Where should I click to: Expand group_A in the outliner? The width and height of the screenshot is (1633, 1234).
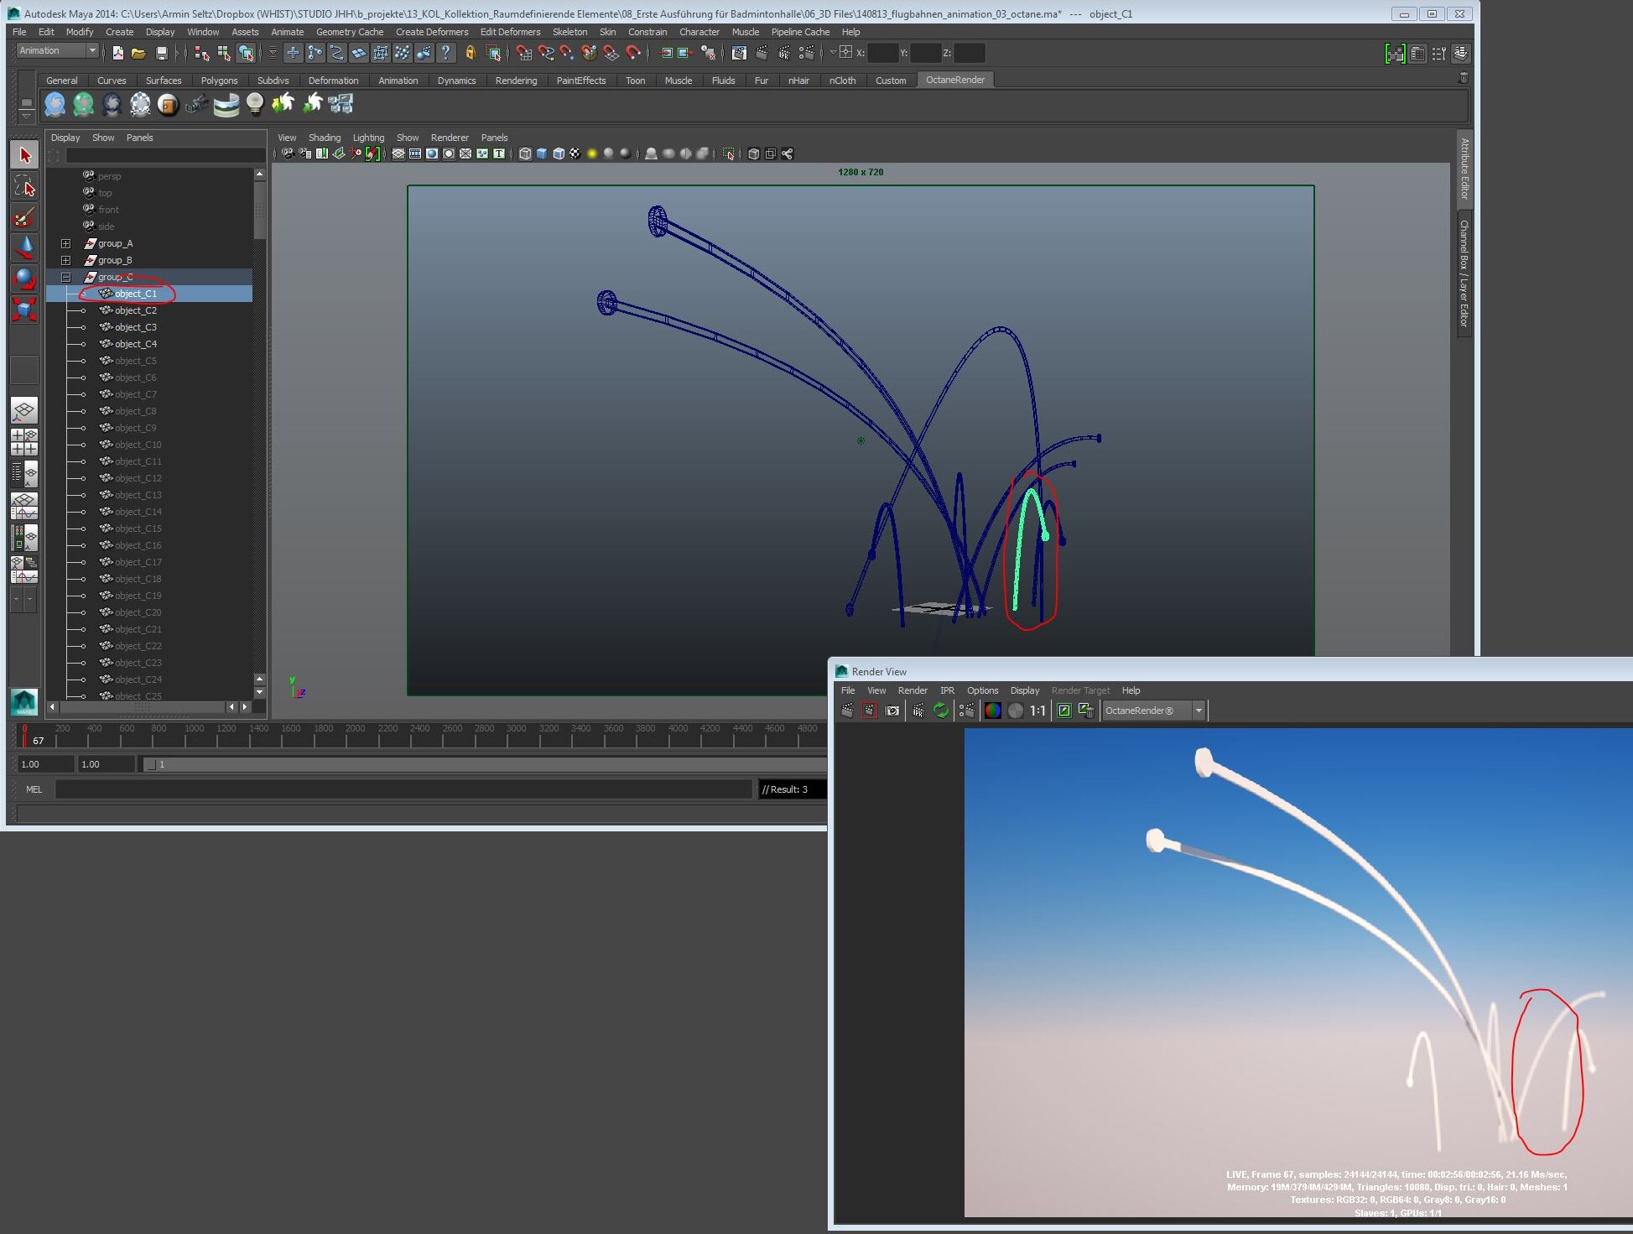click(65, 243)
